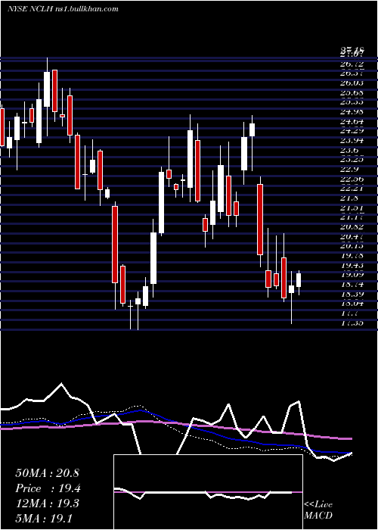This screenshot has height=530, width=378.
Task: Click the 25.68 price axis label
Action: (352, 92)
